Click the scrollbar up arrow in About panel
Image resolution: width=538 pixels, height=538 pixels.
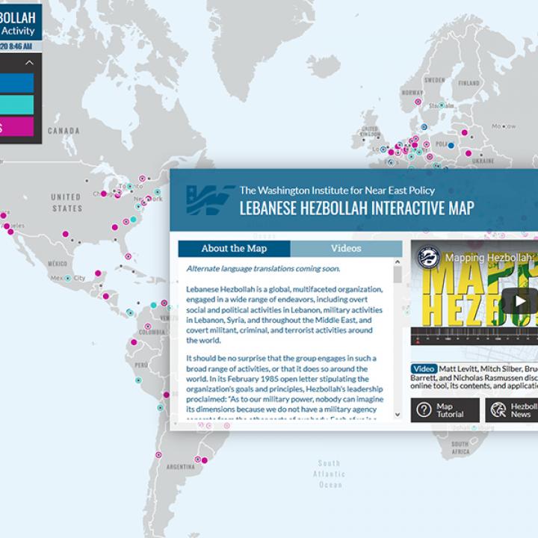(398, 262)
